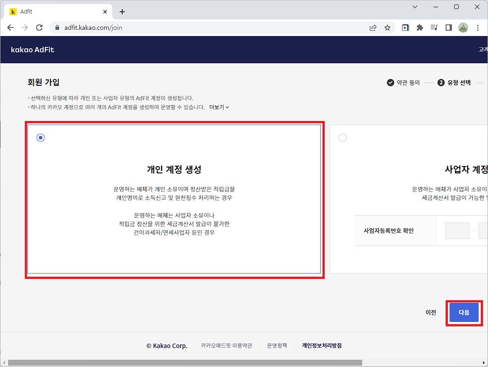Click the 사업자등록번호 확인 label
This screenshot has height=367, width=488.
pyautogui.click(x=388, y=231)
